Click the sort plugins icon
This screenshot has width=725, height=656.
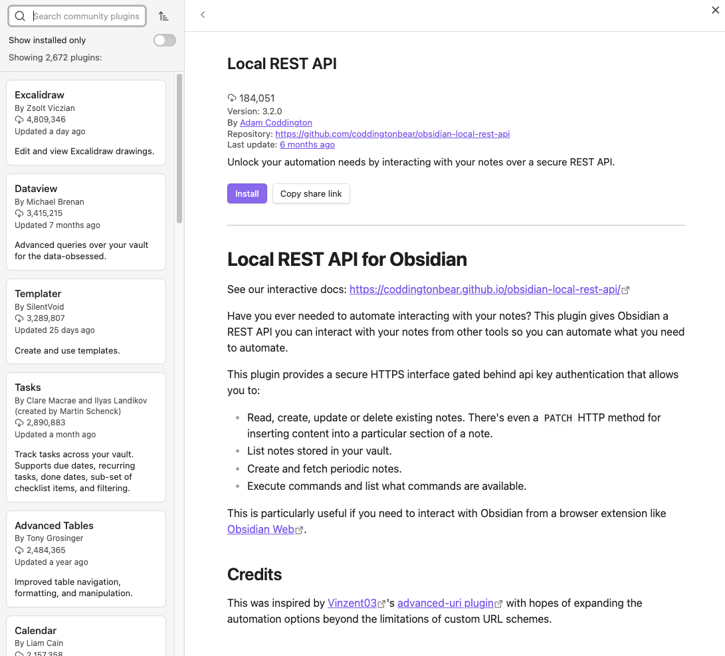tap(163, 16)
